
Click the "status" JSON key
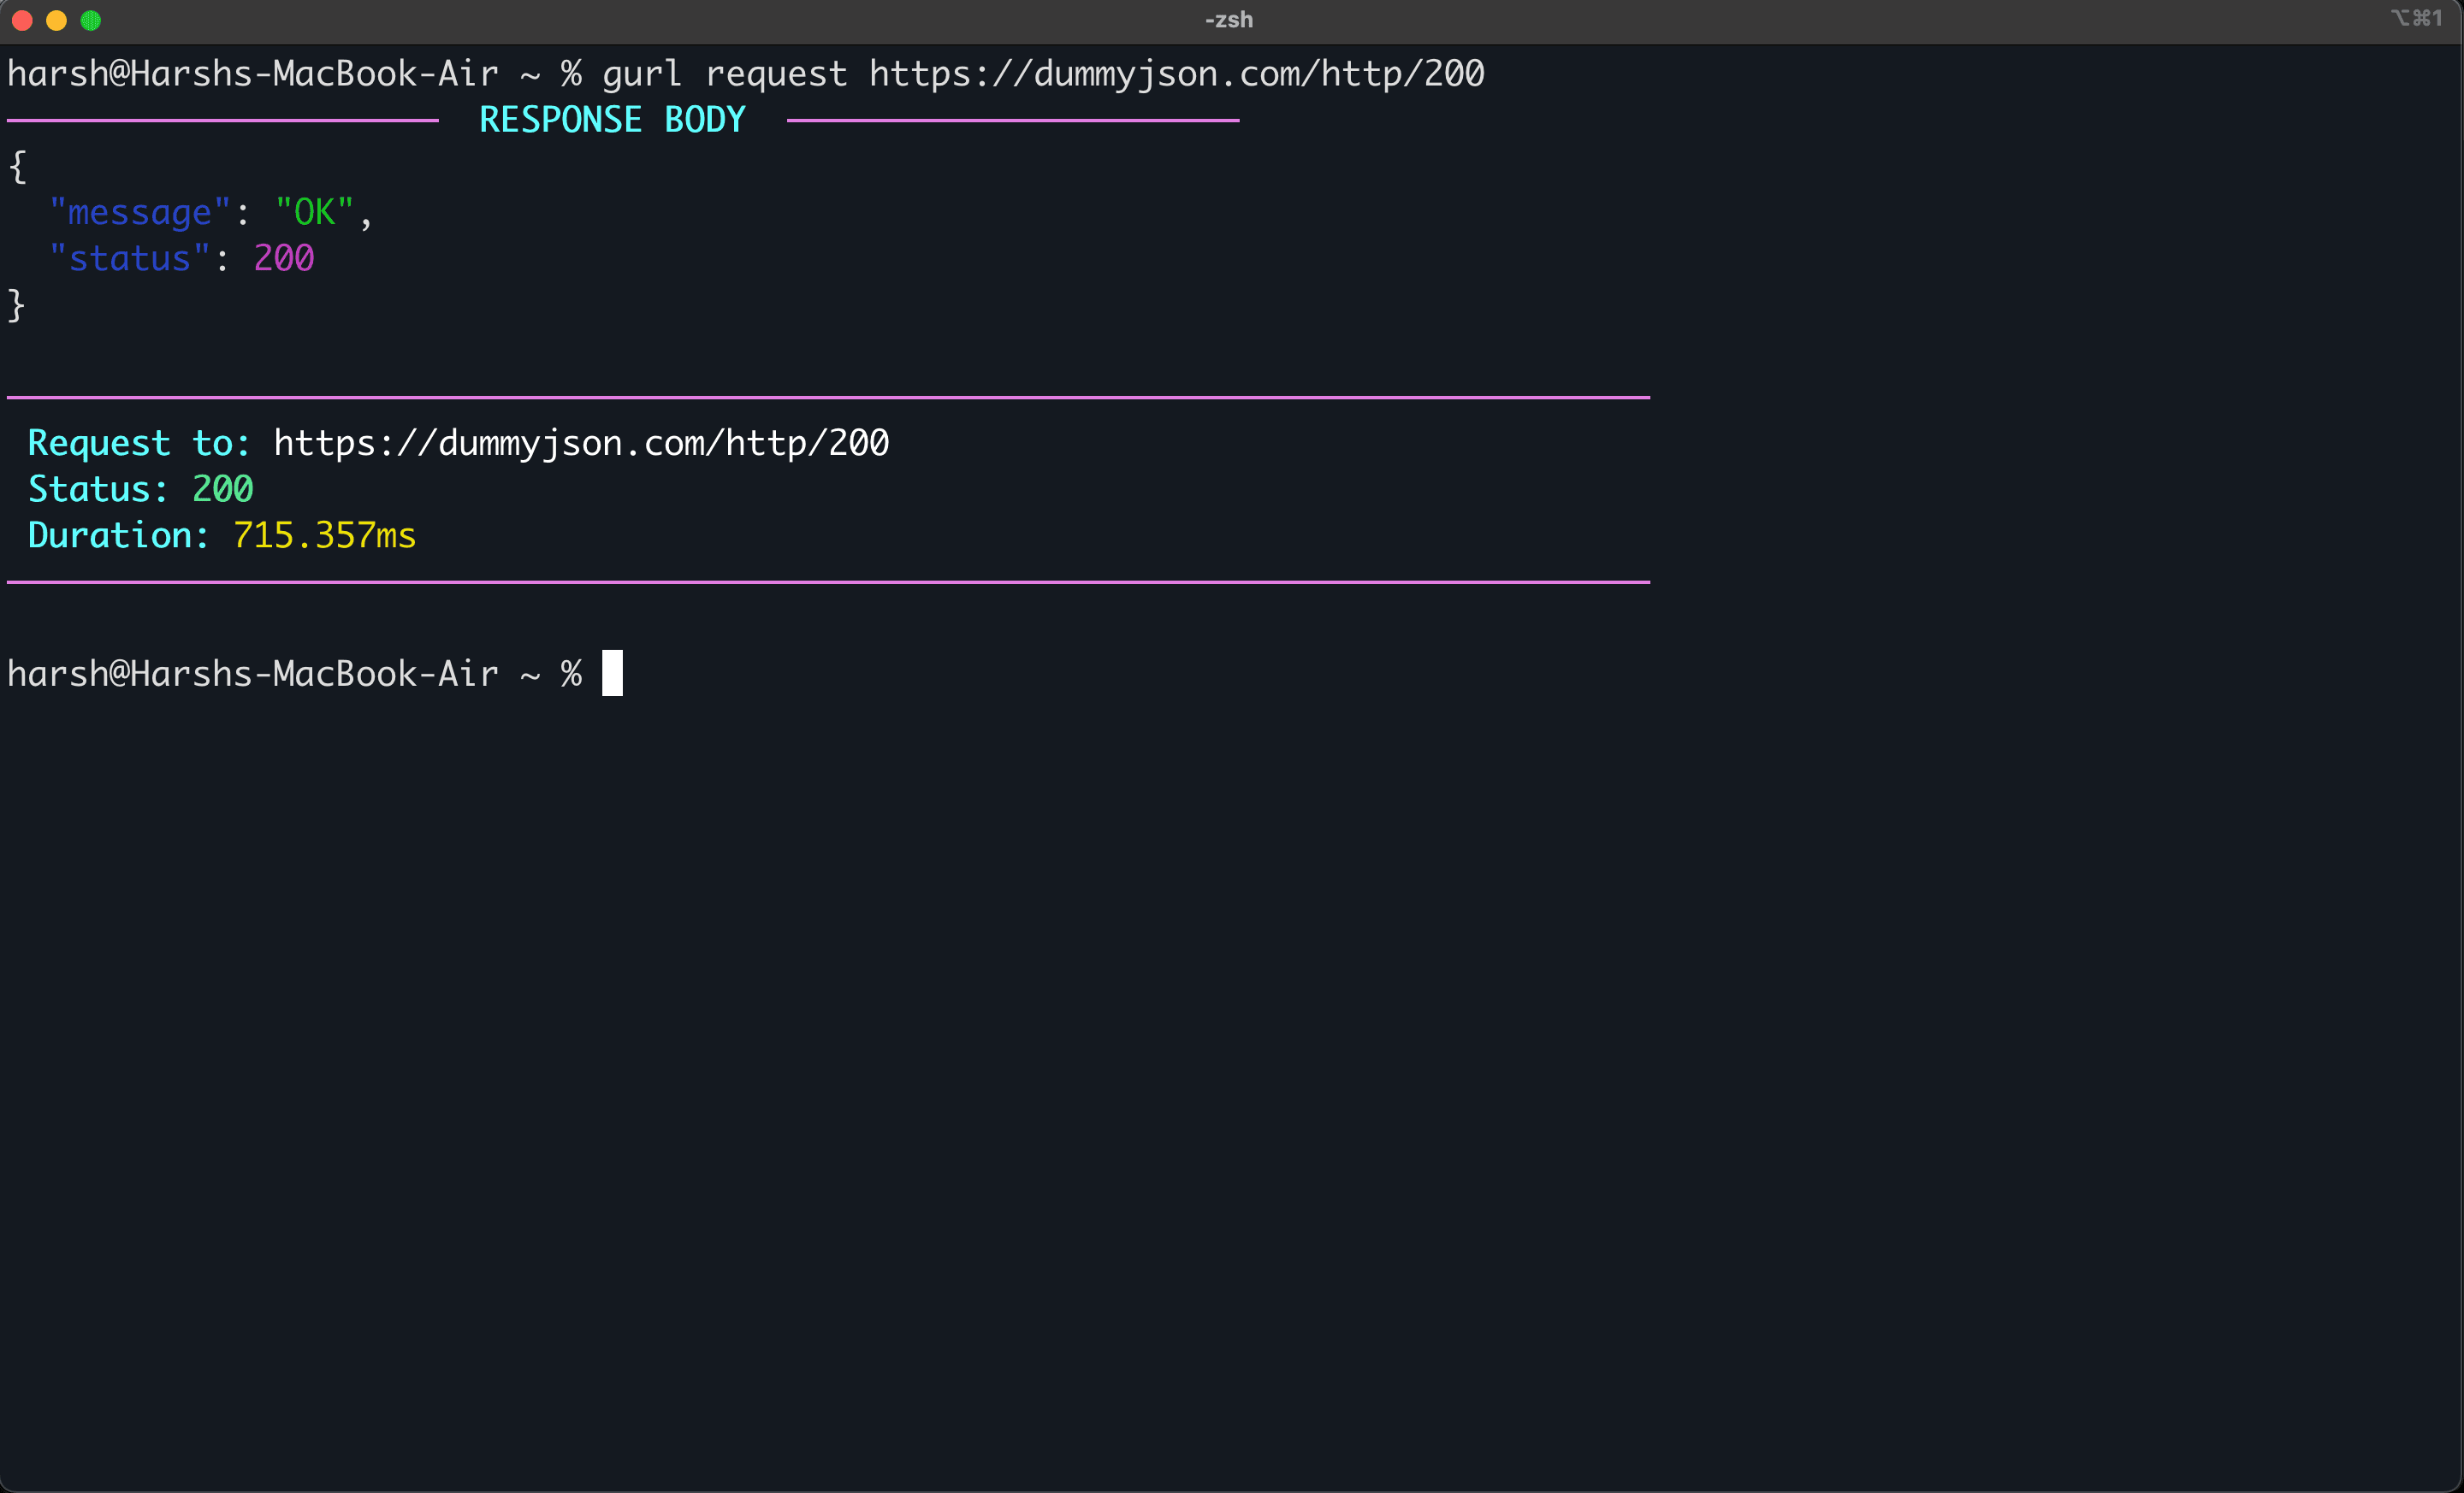[x=129, y=259]
